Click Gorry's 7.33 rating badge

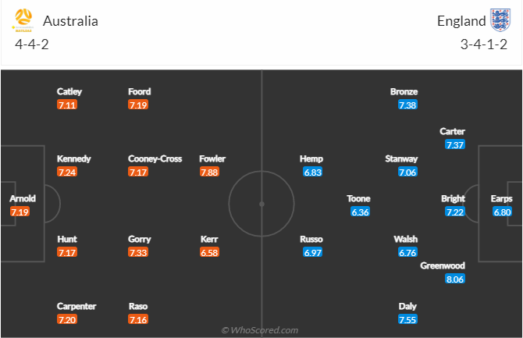[x=138, y=253]
